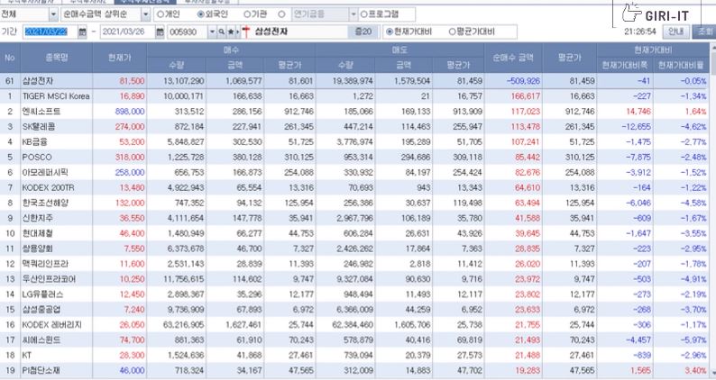This screenshot has height=380, width=716.
Task: Select the 아모레퍼시픽 stock row
Action: click(x=354, y=172)
